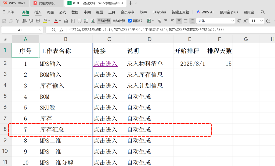Click the 点击进入 link in 库存汇总 row
The image size is (275, 166).
(105, 130)
